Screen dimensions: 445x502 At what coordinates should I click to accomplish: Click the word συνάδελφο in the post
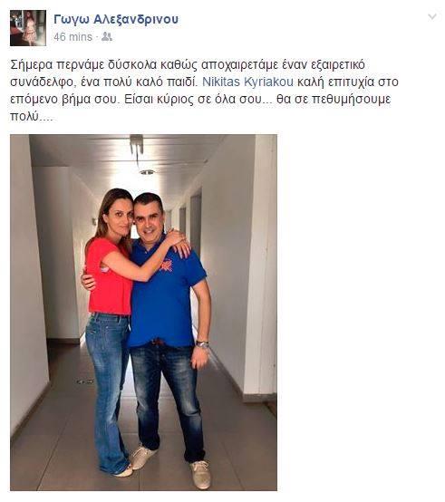click(x=42, y=82)
